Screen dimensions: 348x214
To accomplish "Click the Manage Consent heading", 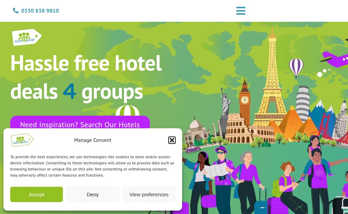I will [x=92, y=140].
